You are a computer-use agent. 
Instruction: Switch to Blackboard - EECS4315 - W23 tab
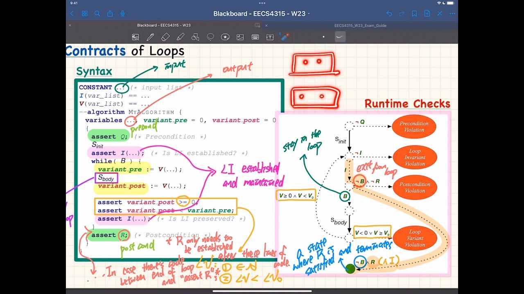[x=164, y=25]
